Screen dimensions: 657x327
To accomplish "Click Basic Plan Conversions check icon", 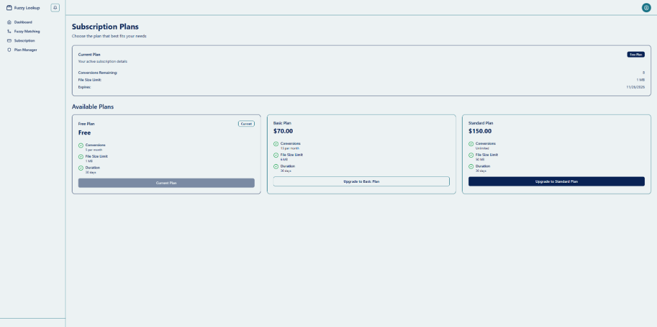I will tap(276, 144).
